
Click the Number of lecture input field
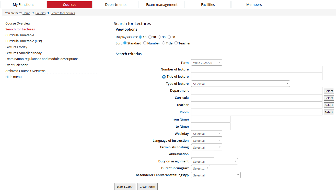pos(257,69)
